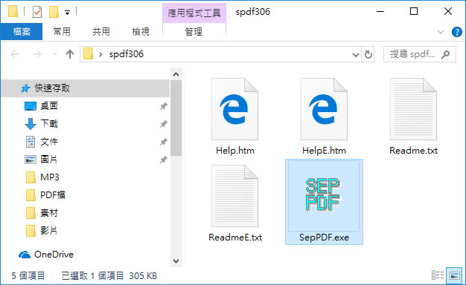This screenshot has height=285, width=466.
Task: Click the navigation pane scrollbar thumb
Action: (x=176, y=118)
